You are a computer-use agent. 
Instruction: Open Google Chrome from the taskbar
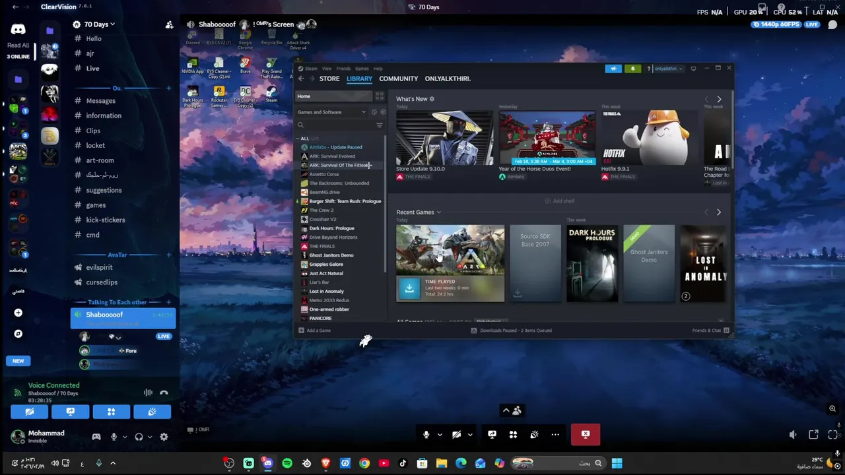tap(364, 463)
